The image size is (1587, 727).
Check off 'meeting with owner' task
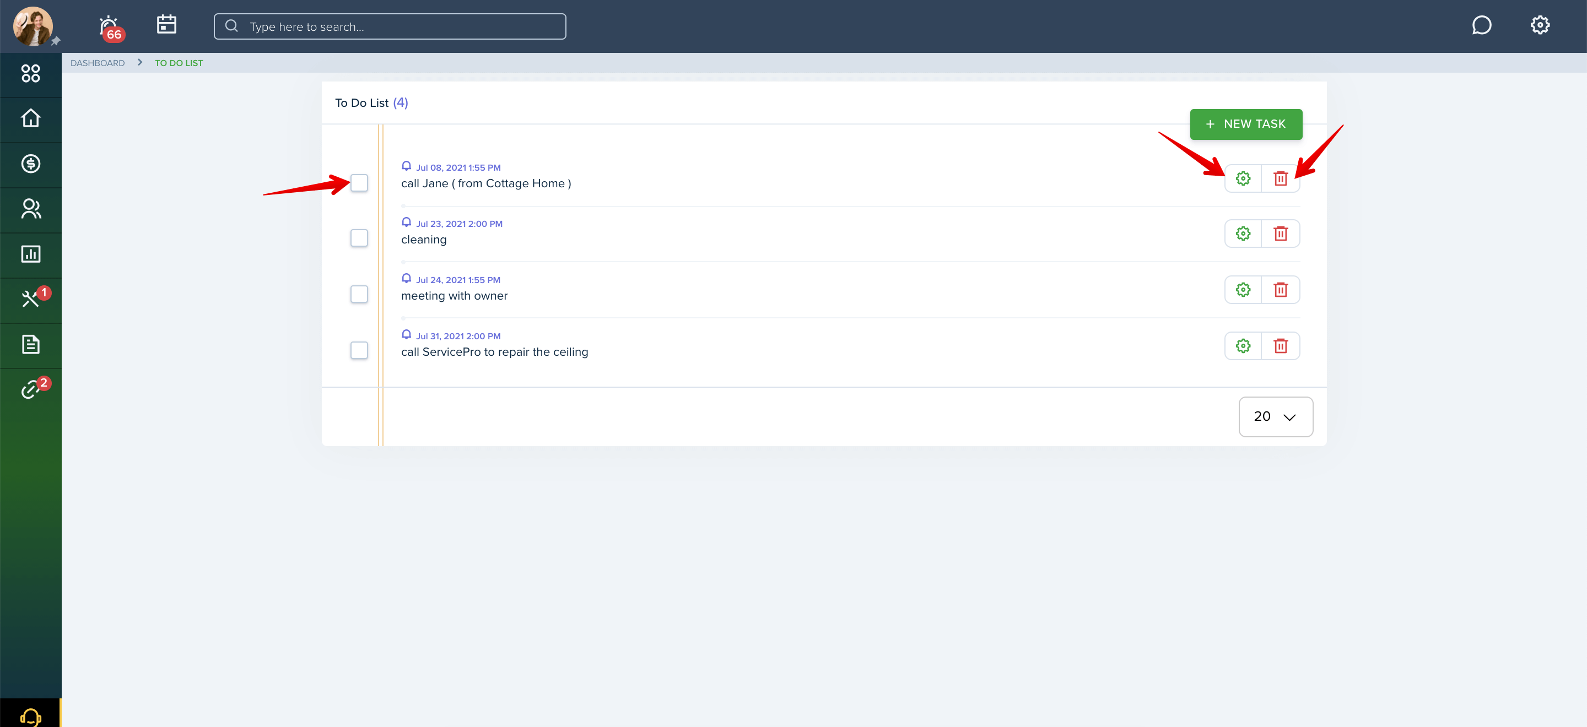(x=359, y=294)
